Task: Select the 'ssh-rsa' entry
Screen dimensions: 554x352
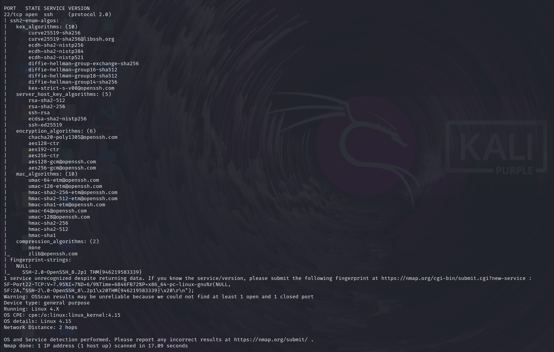Action: click(39, 113)
